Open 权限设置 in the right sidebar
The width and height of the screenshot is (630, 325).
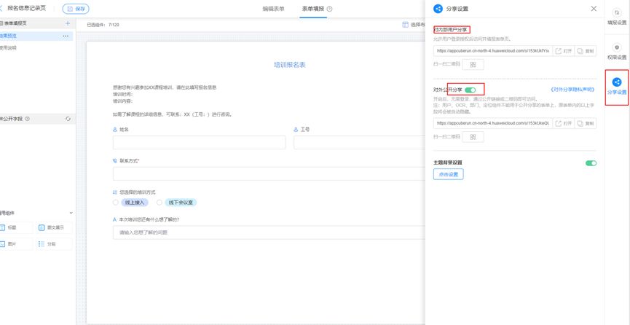pos(617,52)
